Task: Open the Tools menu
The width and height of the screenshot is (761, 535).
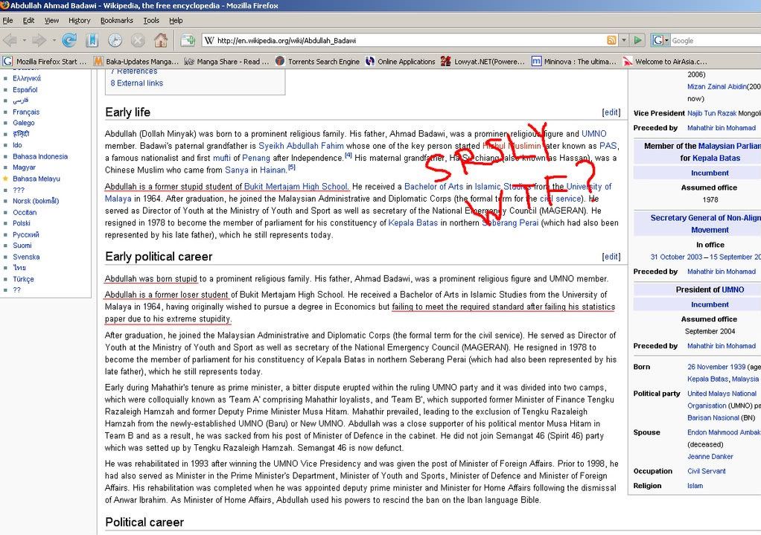Action: point(151,20)
